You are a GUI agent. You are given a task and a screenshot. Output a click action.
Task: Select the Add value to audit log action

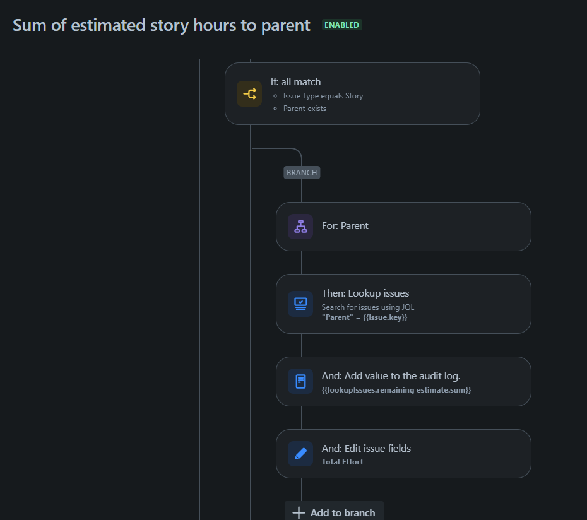pos(403,381)
